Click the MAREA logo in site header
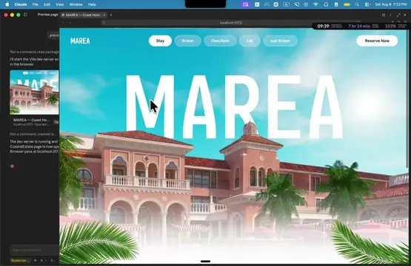The width and height of the screenshot is (411, 266). click(x=80, y=41)
